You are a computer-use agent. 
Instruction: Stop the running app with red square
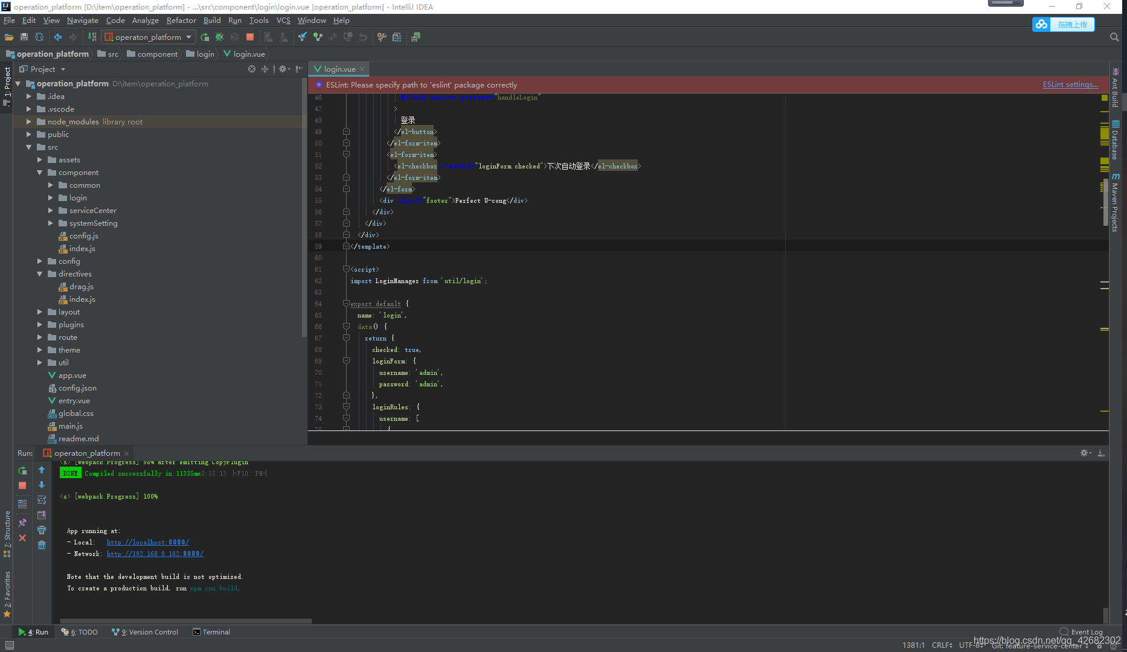click(x=250, y=37)
